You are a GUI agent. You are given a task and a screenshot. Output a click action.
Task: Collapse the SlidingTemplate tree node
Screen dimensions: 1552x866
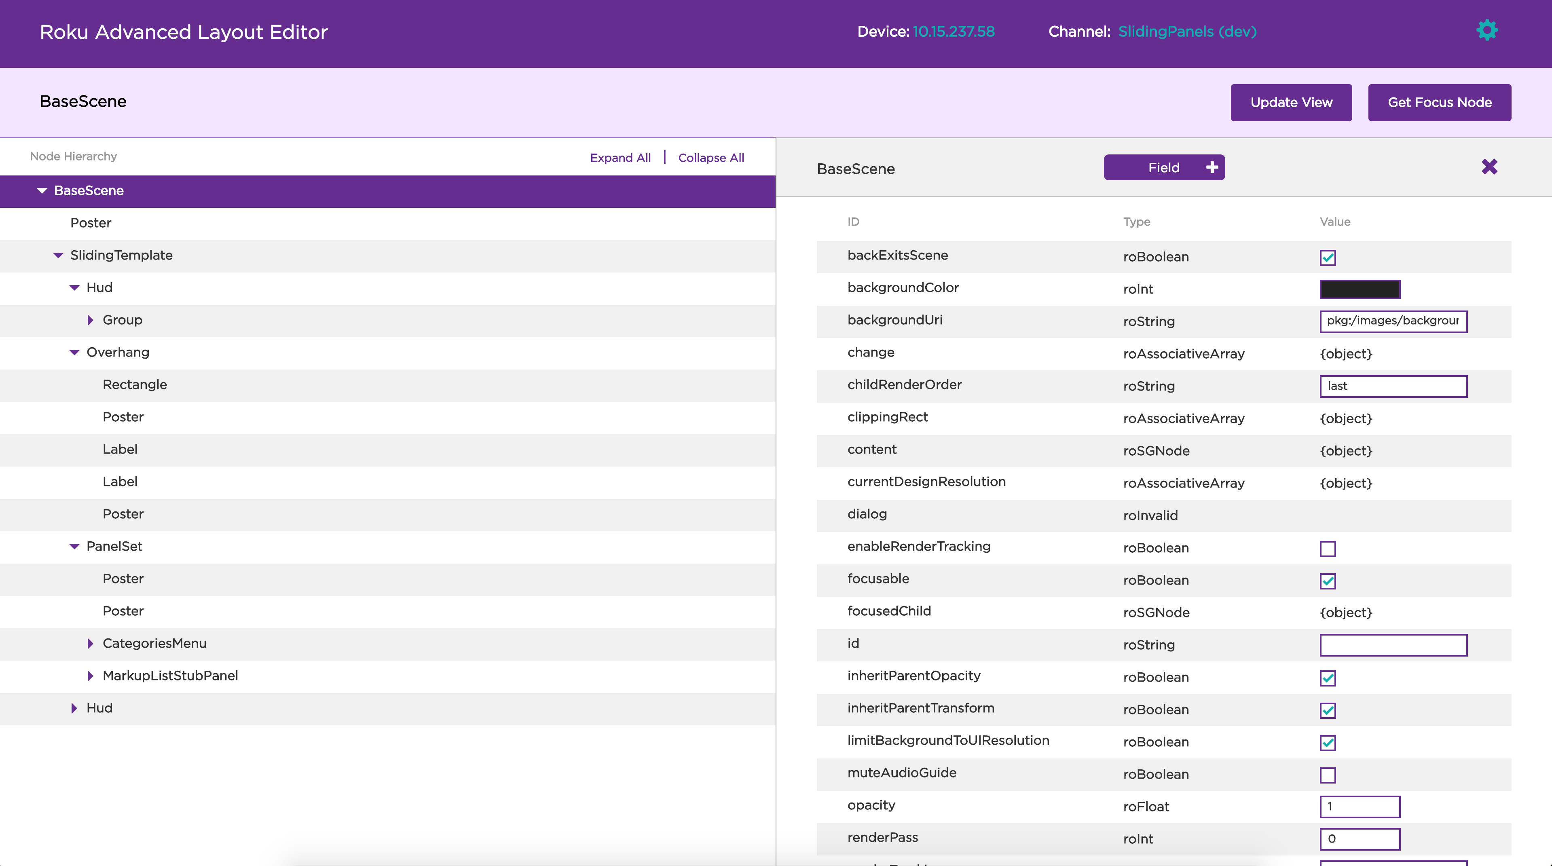coord(59,256)
